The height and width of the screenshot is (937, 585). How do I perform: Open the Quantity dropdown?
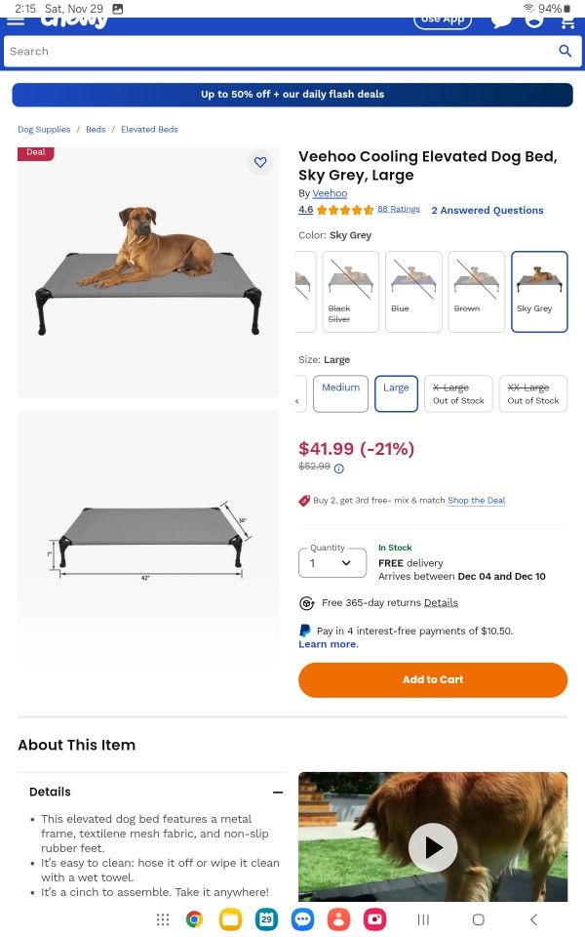tap(331, 563)
